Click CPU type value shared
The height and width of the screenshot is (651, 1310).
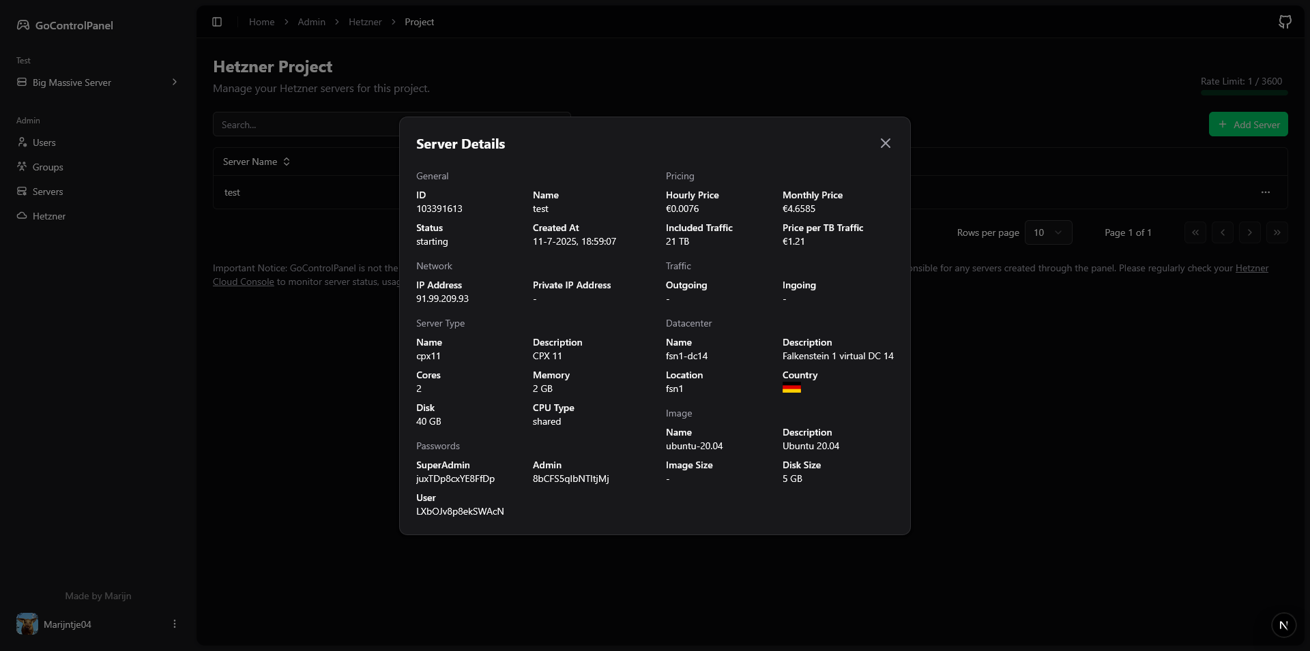coord(547,421)
